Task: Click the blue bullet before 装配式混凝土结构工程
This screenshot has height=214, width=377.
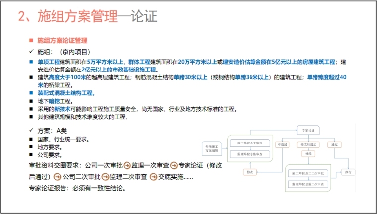Action: tap(31, 93)
